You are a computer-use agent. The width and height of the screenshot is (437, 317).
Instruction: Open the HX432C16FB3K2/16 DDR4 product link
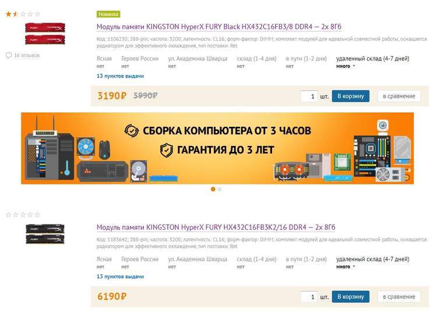coord(216,227)
